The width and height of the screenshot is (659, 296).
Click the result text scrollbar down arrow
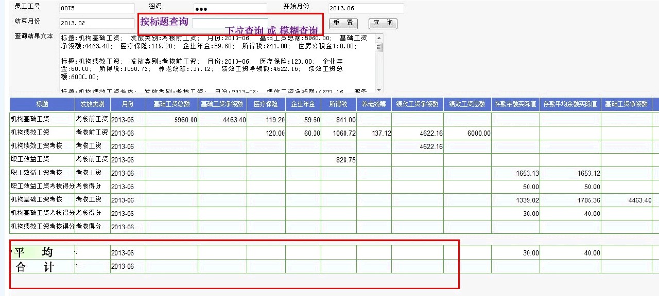tap(379, 90)
